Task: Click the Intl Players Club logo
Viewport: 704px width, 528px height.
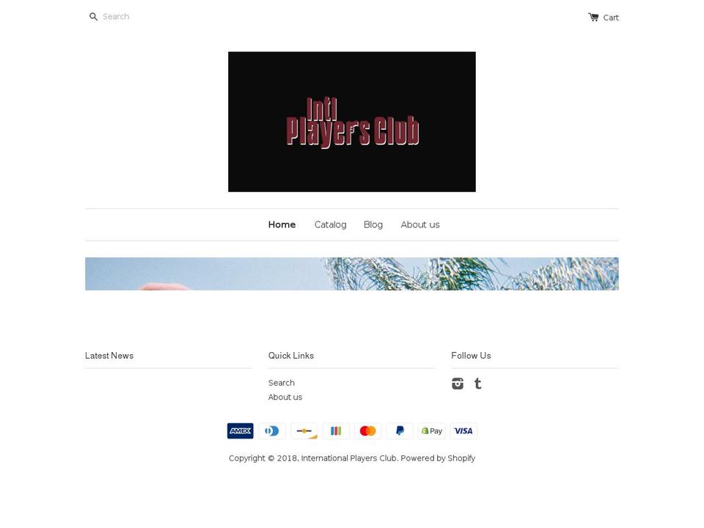Action: point(351,122)
